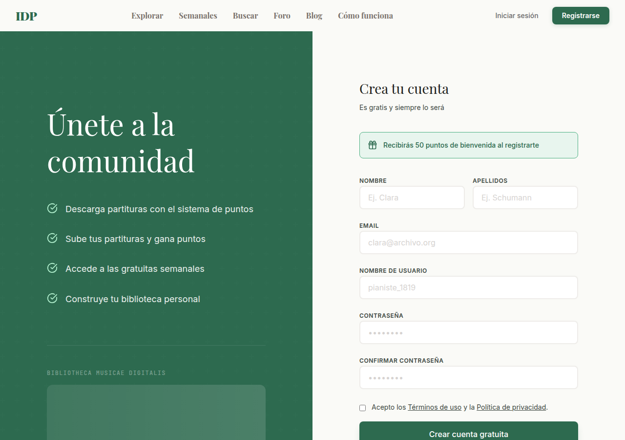
Task: Click 'Accede a las gratuitas semanales' text
Action: (135, 269)
